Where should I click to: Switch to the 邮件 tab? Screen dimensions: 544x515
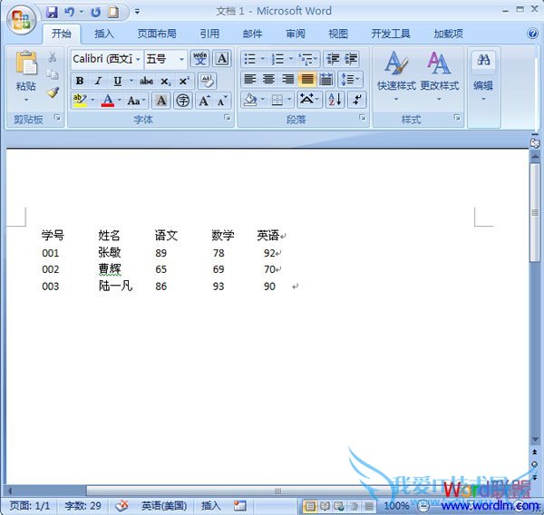(x=253, y=34)
